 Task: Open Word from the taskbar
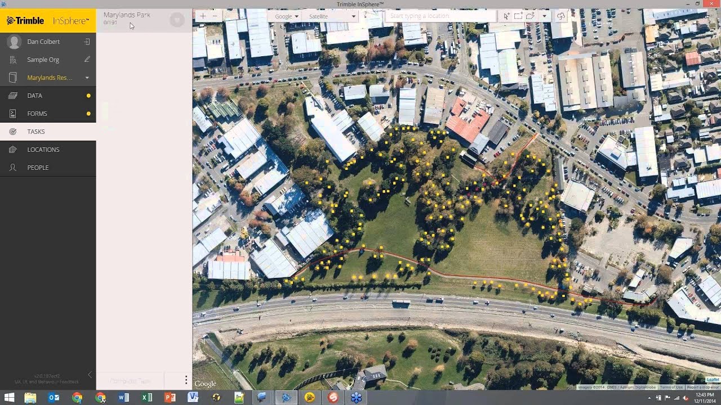123,398
